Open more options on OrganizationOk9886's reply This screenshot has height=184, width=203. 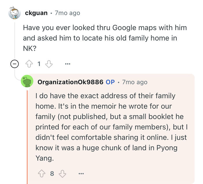coord(81,174)
